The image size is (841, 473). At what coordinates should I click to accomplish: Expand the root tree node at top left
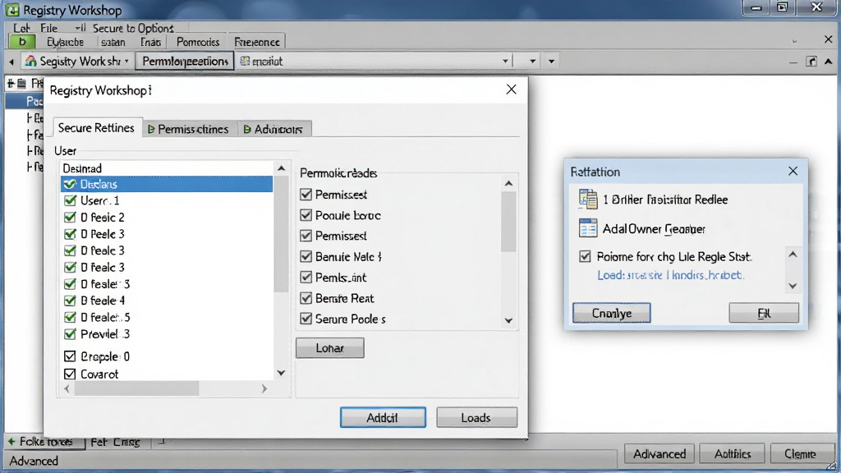[x=11, y=83]
